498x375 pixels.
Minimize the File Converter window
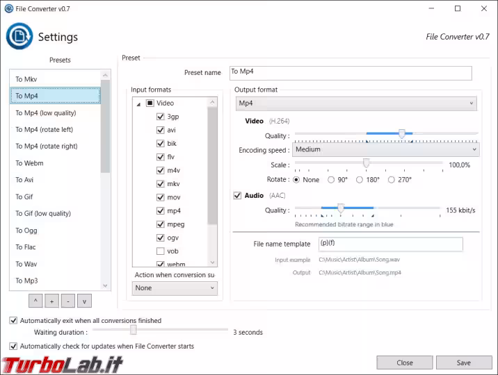[x=431, y=8]
